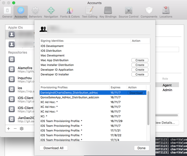This screenshot has width=187, height=156.
Task: Create Mac Installer Distribution identity
Action: [140, 65]
